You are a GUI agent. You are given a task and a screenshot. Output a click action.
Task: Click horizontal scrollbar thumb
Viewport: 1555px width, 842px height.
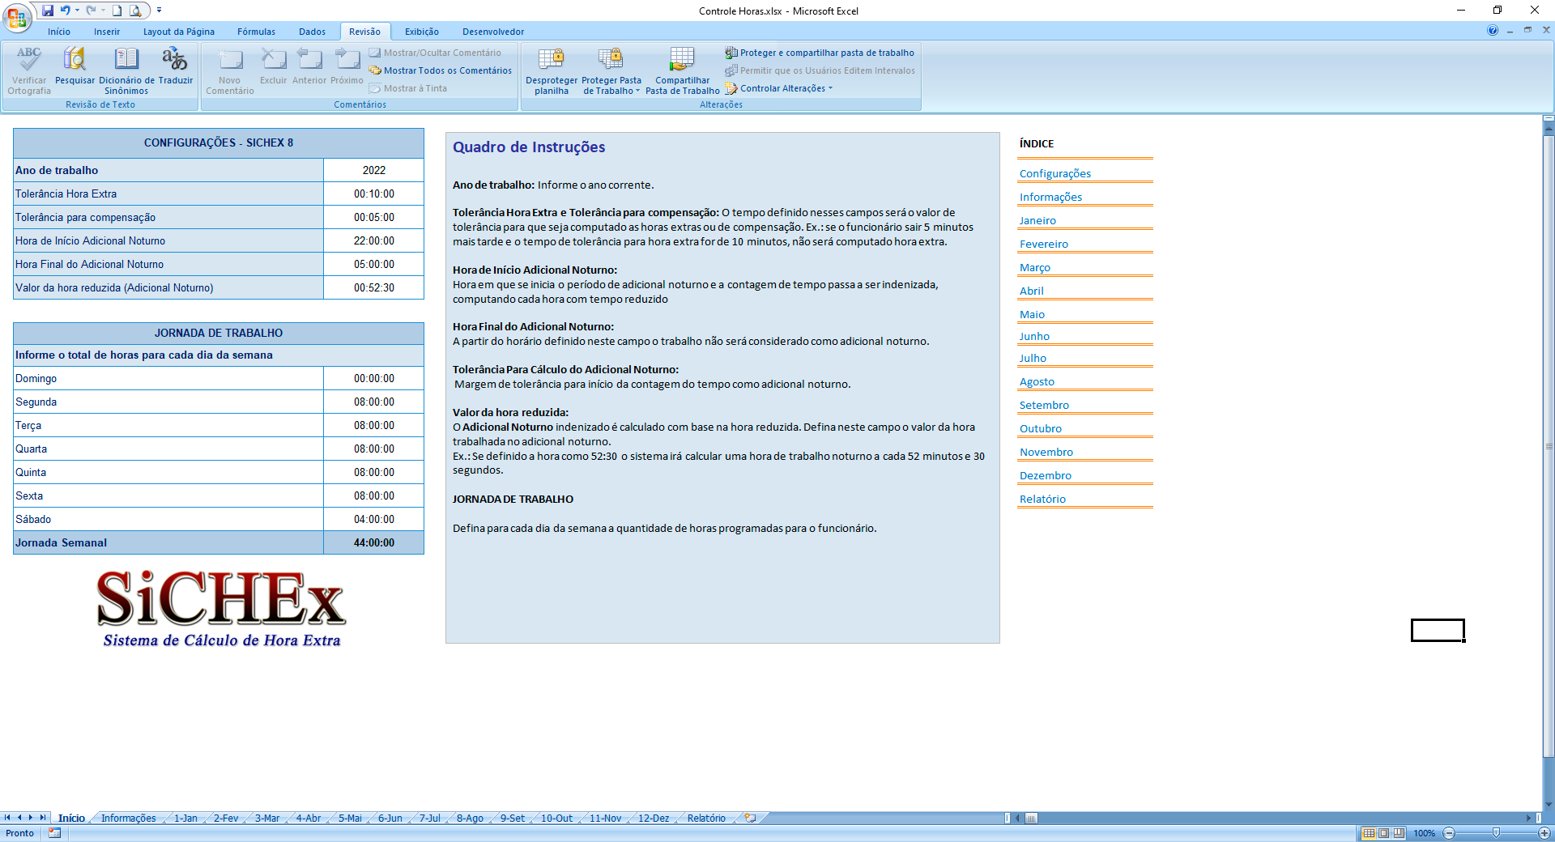[x=1031, y=819]
